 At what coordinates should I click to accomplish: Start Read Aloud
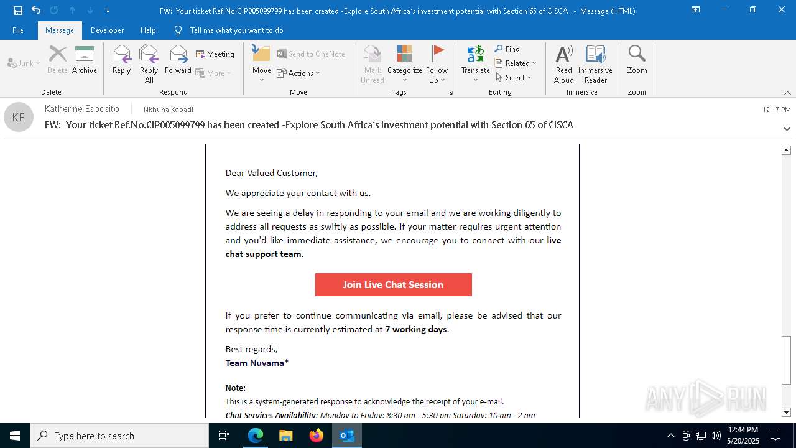pos(564,63)
